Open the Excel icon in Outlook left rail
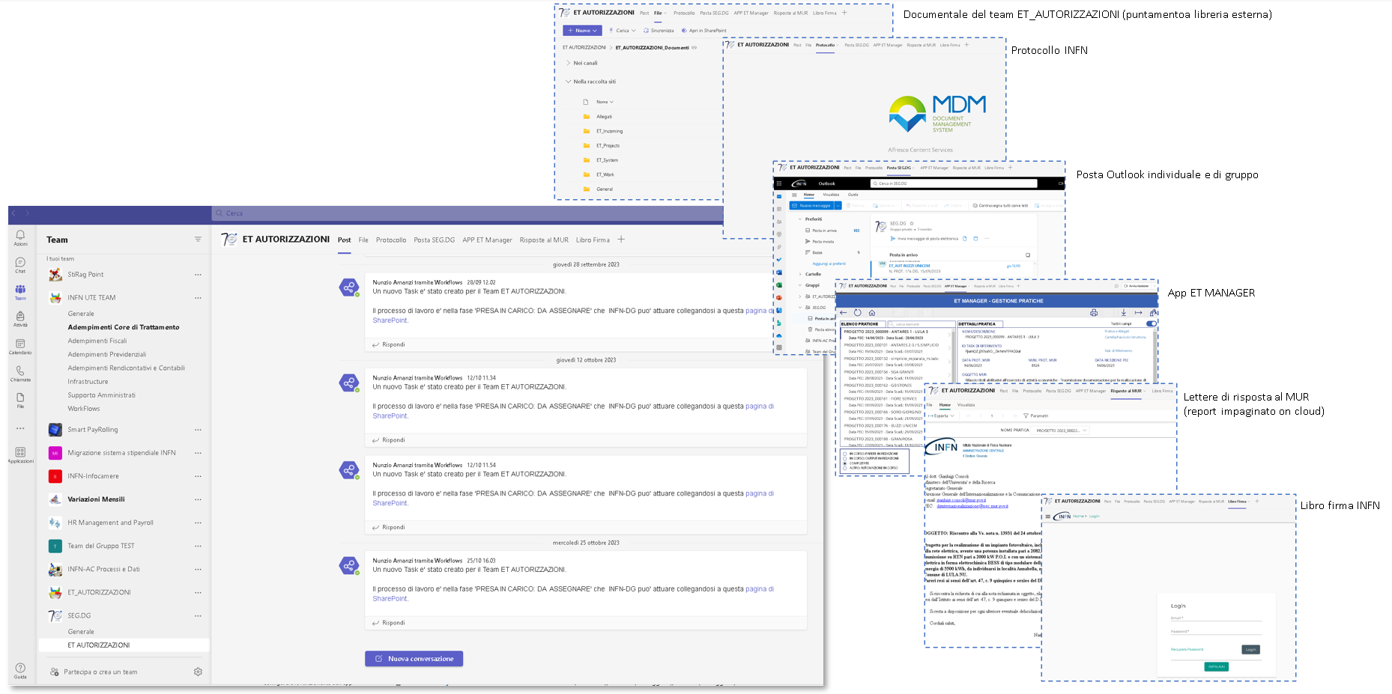This screenshot has height=694, width=1392. click(x=779, y=285)
